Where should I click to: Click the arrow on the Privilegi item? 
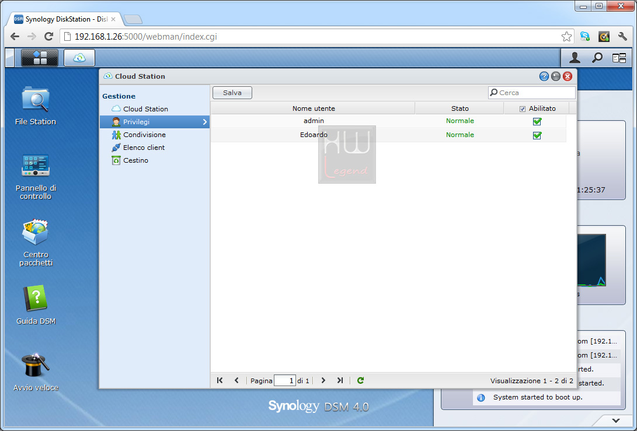[x=205, y=122]
